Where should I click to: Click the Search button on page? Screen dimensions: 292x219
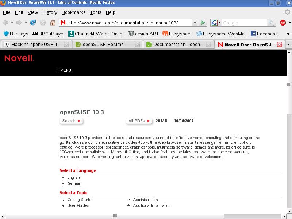click(71, 121)
